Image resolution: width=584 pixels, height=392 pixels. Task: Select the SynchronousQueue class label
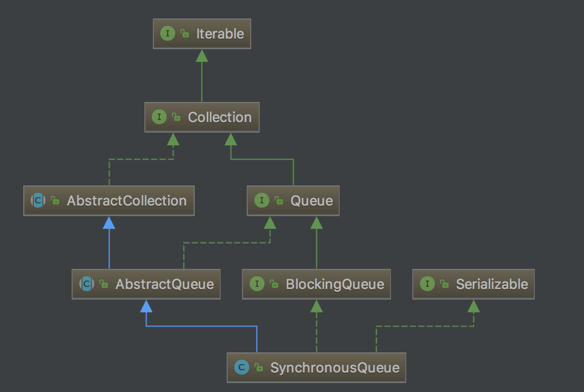(x=335, y=368)
